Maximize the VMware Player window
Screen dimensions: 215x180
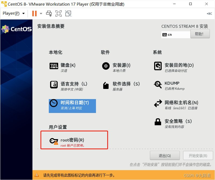(x=190, y=4)
